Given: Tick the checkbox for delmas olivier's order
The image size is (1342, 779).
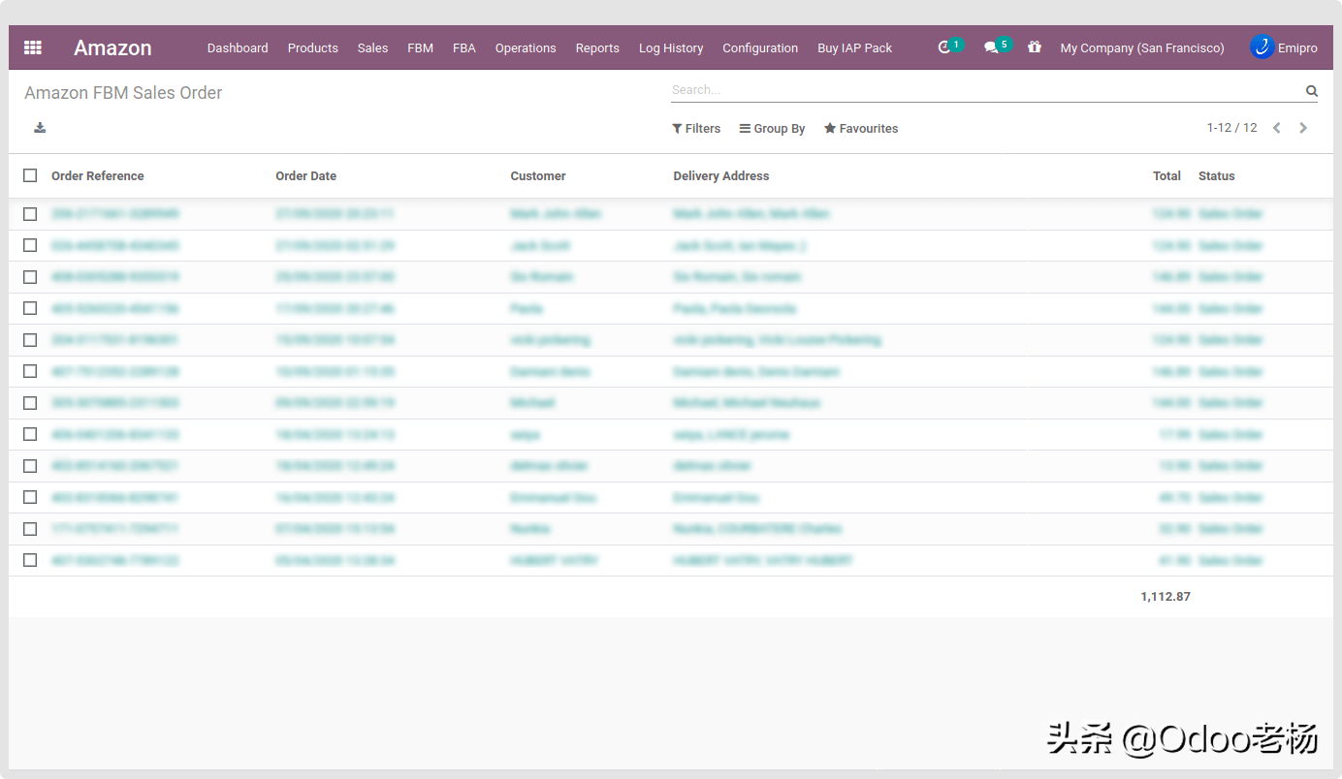Looking at the screenshot, I should tap(30, 466).
